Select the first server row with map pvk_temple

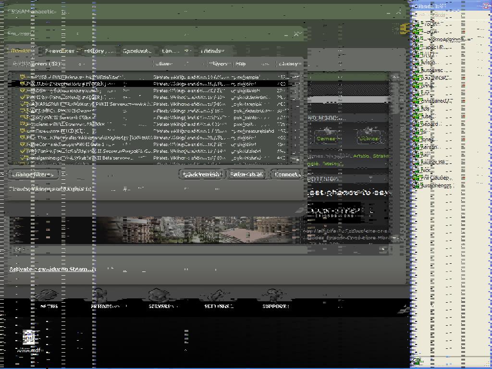pos(150,77)
